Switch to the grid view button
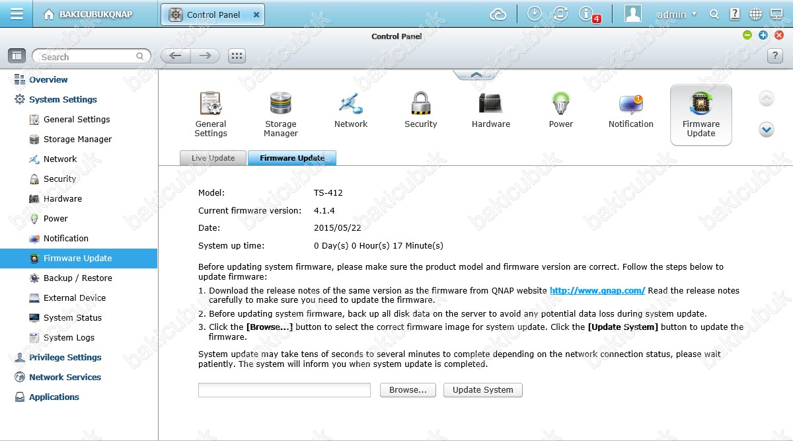This screenshot has width=793, height=441. click(x=237, y=56)
